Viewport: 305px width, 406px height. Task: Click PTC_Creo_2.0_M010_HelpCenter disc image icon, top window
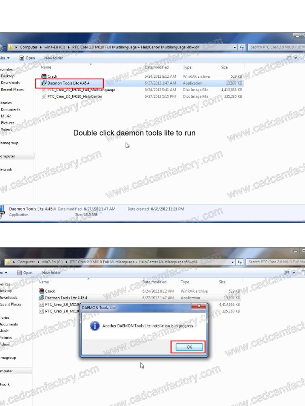coord(44,96)
